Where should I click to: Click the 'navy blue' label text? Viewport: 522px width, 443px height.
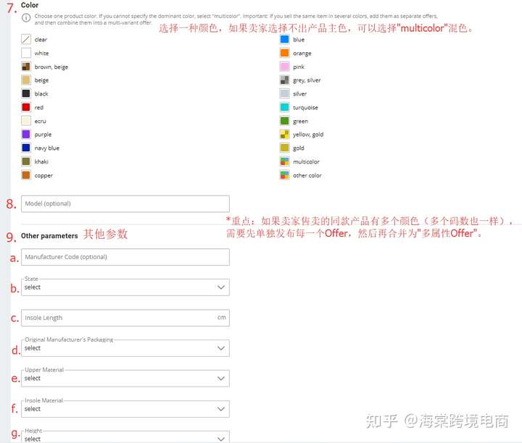47,148
